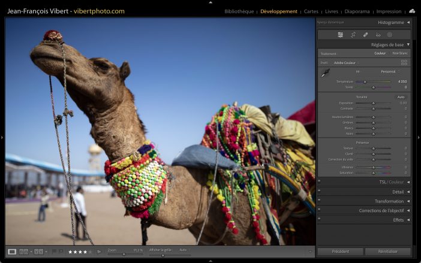The image size is (421, 263).
Task: Select the Healing brush tool
Action: click(365, 35)
